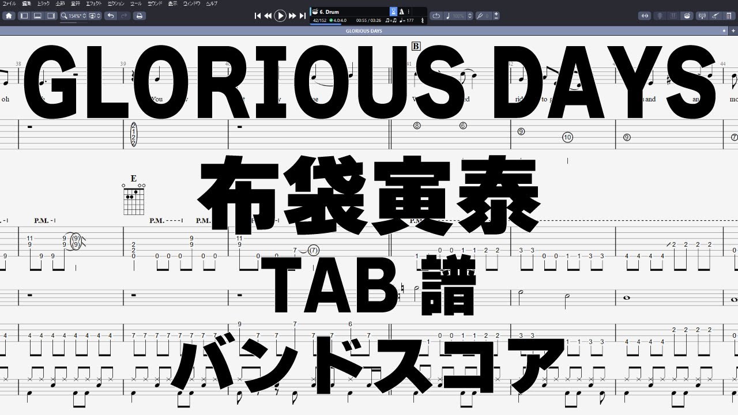Toggle the bottom global view panel
This screenshot has height=415, width=738.
click(37, 16)
